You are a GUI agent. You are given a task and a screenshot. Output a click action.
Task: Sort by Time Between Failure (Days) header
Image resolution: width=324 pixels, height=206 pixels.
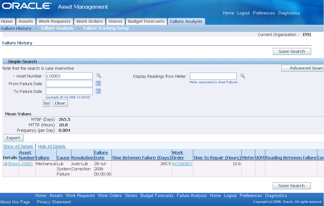[141, 158]
